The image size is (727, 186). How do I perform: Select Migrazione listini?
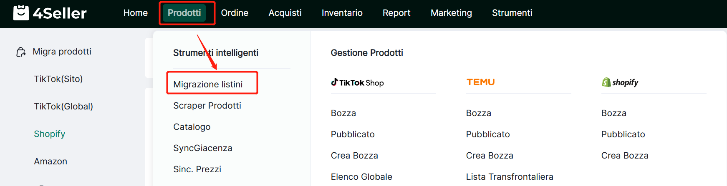(208, 84)
